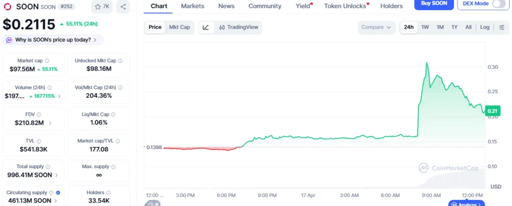Click Market cap info icon
This screenshot has height=206, width=512.
coord(47,61)
